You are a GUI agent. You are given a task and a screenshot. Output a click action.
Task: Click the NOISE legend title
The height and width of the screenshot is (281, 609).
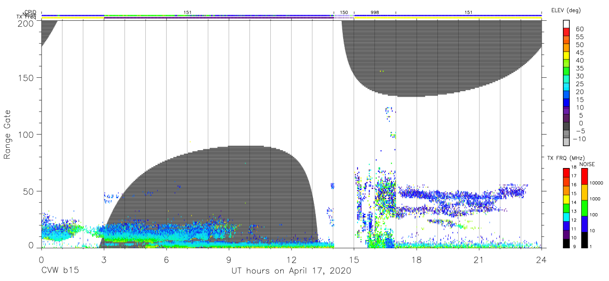click(587, 164)
